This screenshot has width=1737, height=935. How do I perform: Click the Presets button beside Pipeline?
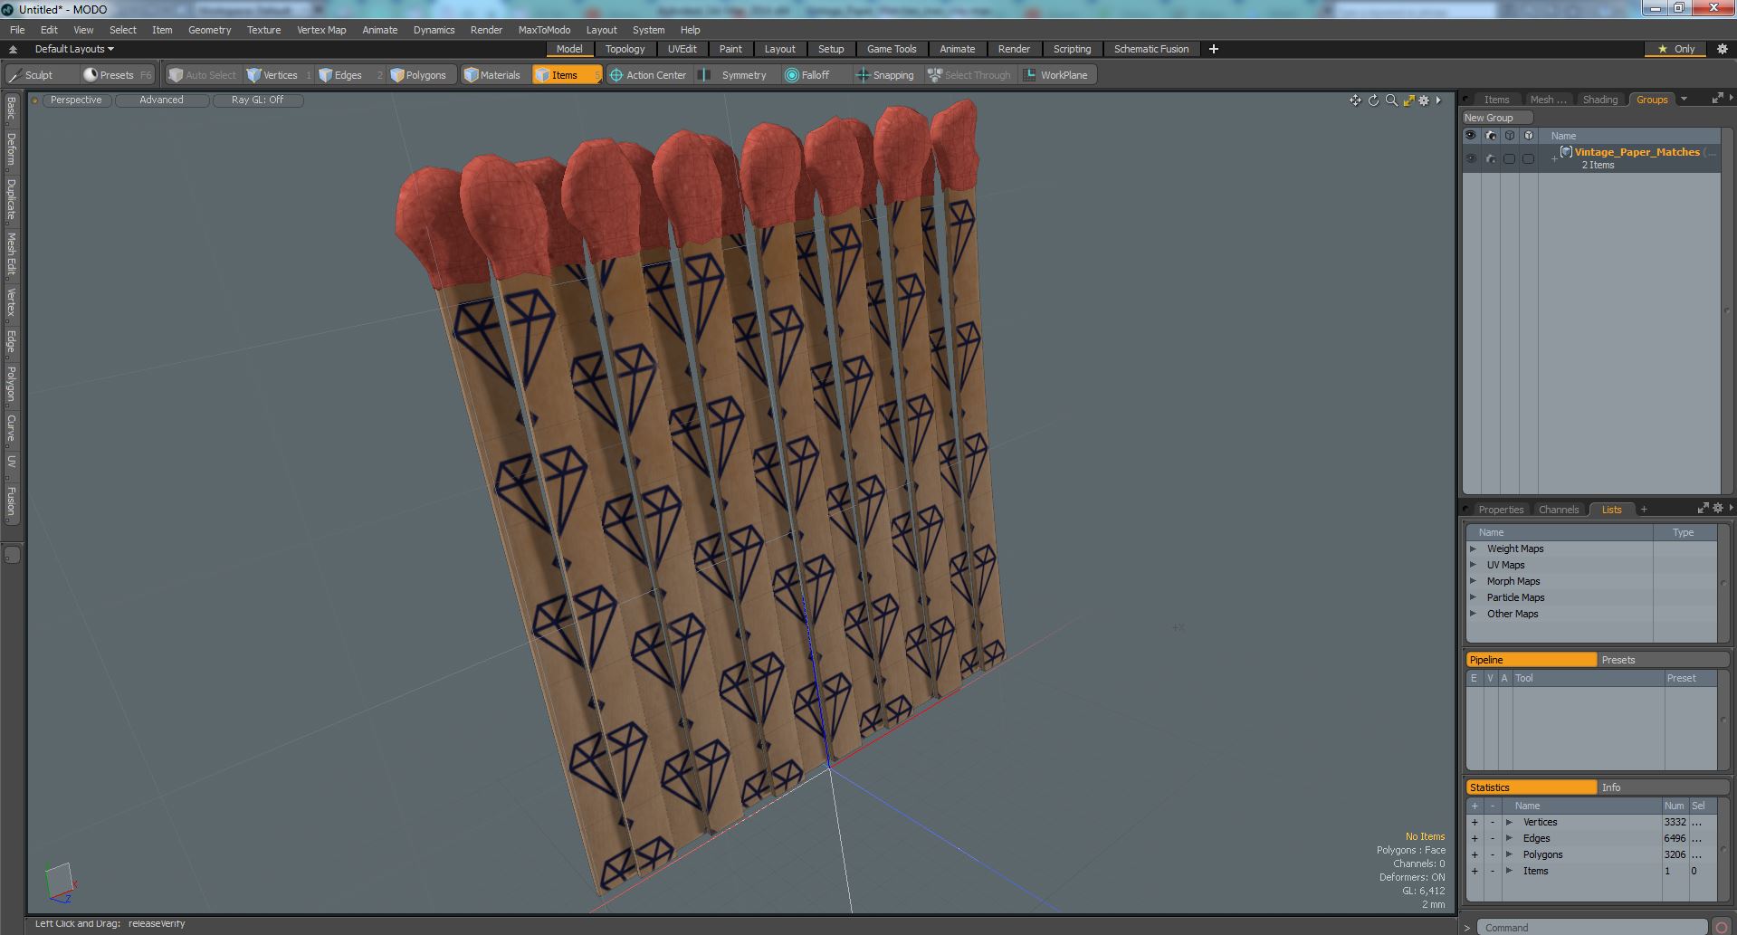point(1663,660)
